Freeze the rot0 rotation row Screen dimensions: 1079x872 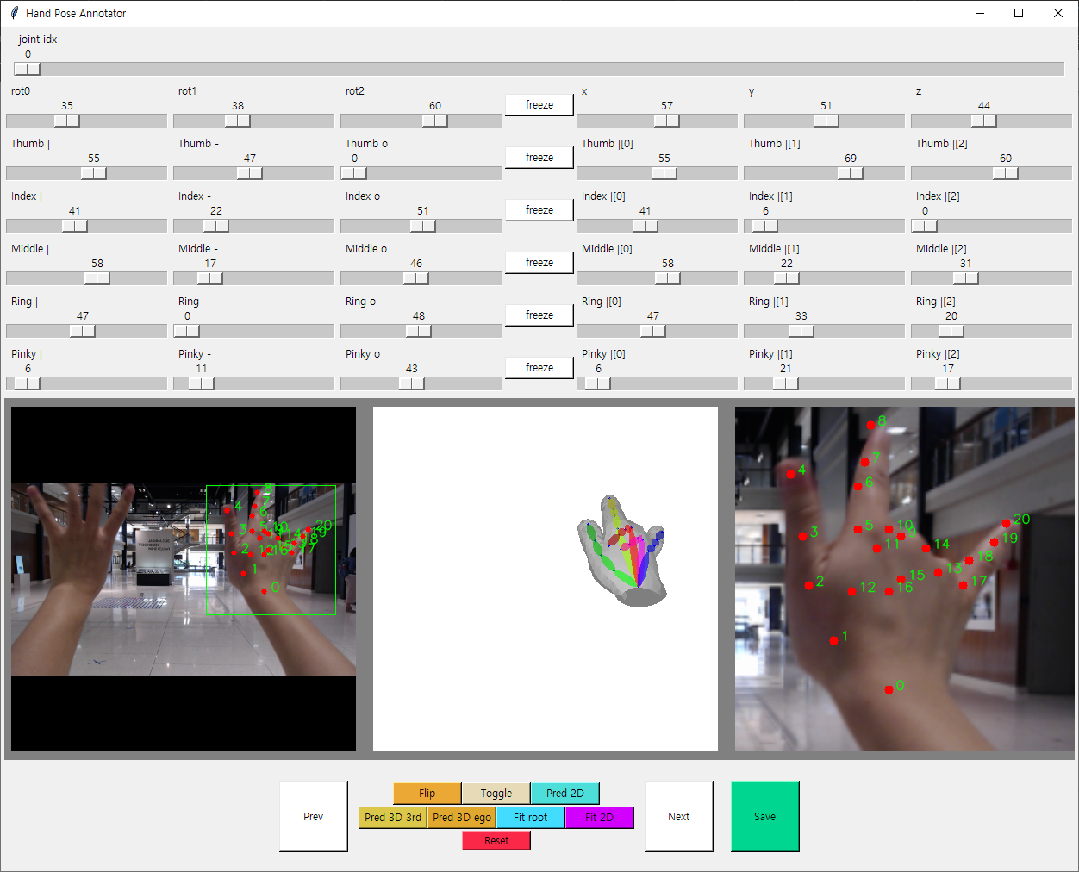tap(539, 105)
